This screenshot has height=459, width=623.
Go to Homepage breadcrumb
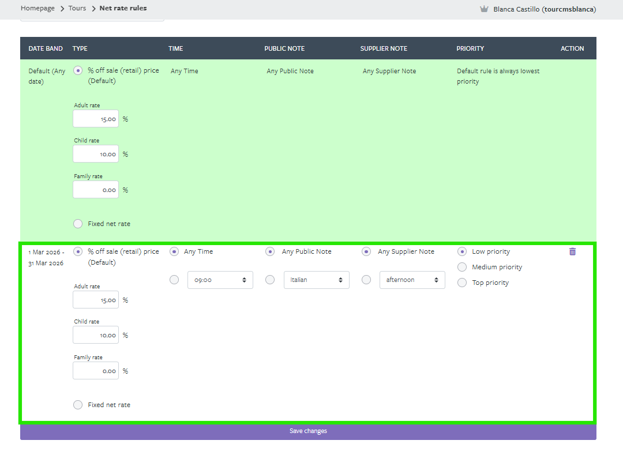37,8
